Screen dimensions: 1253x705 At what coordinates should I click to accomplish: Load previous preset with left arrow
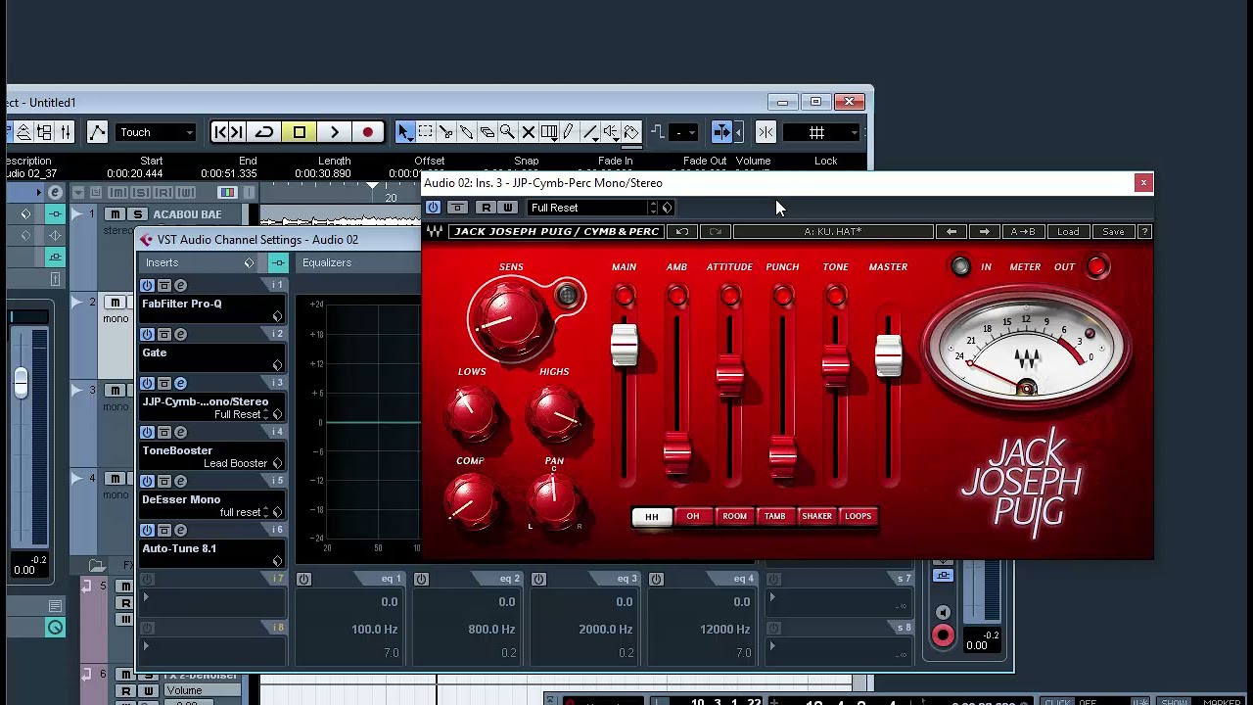[951, 232]
